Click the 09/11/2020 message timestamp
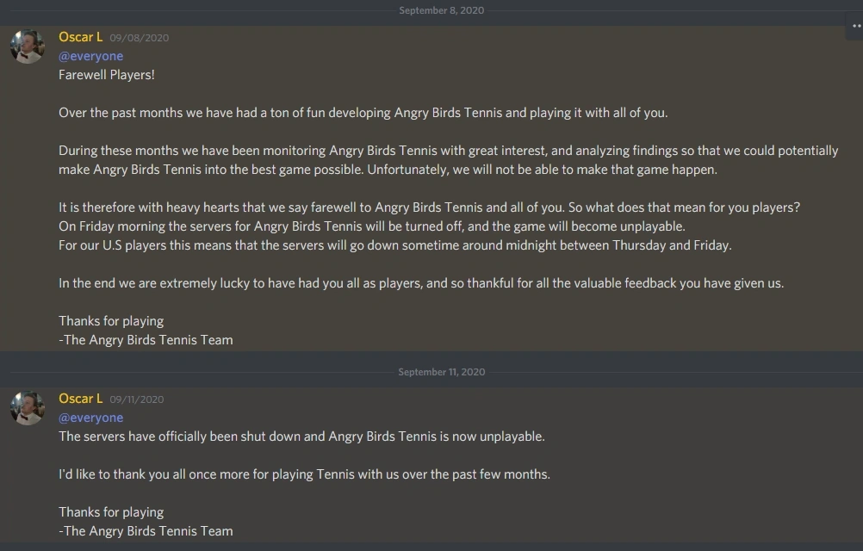This screenshot has height=551, width=863. pyautogui.click(x=136, y=399)
